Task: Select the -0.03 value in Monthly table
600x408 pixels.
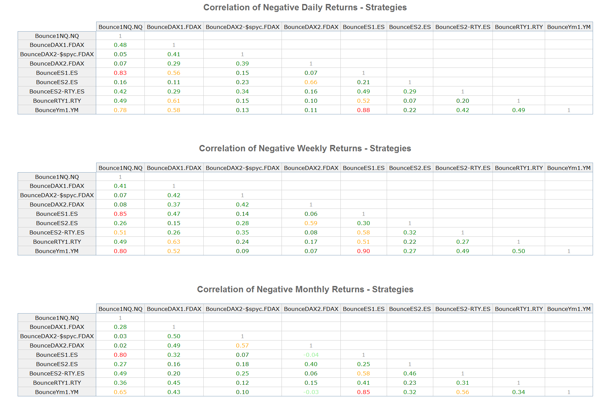Action: click(311, 392)
